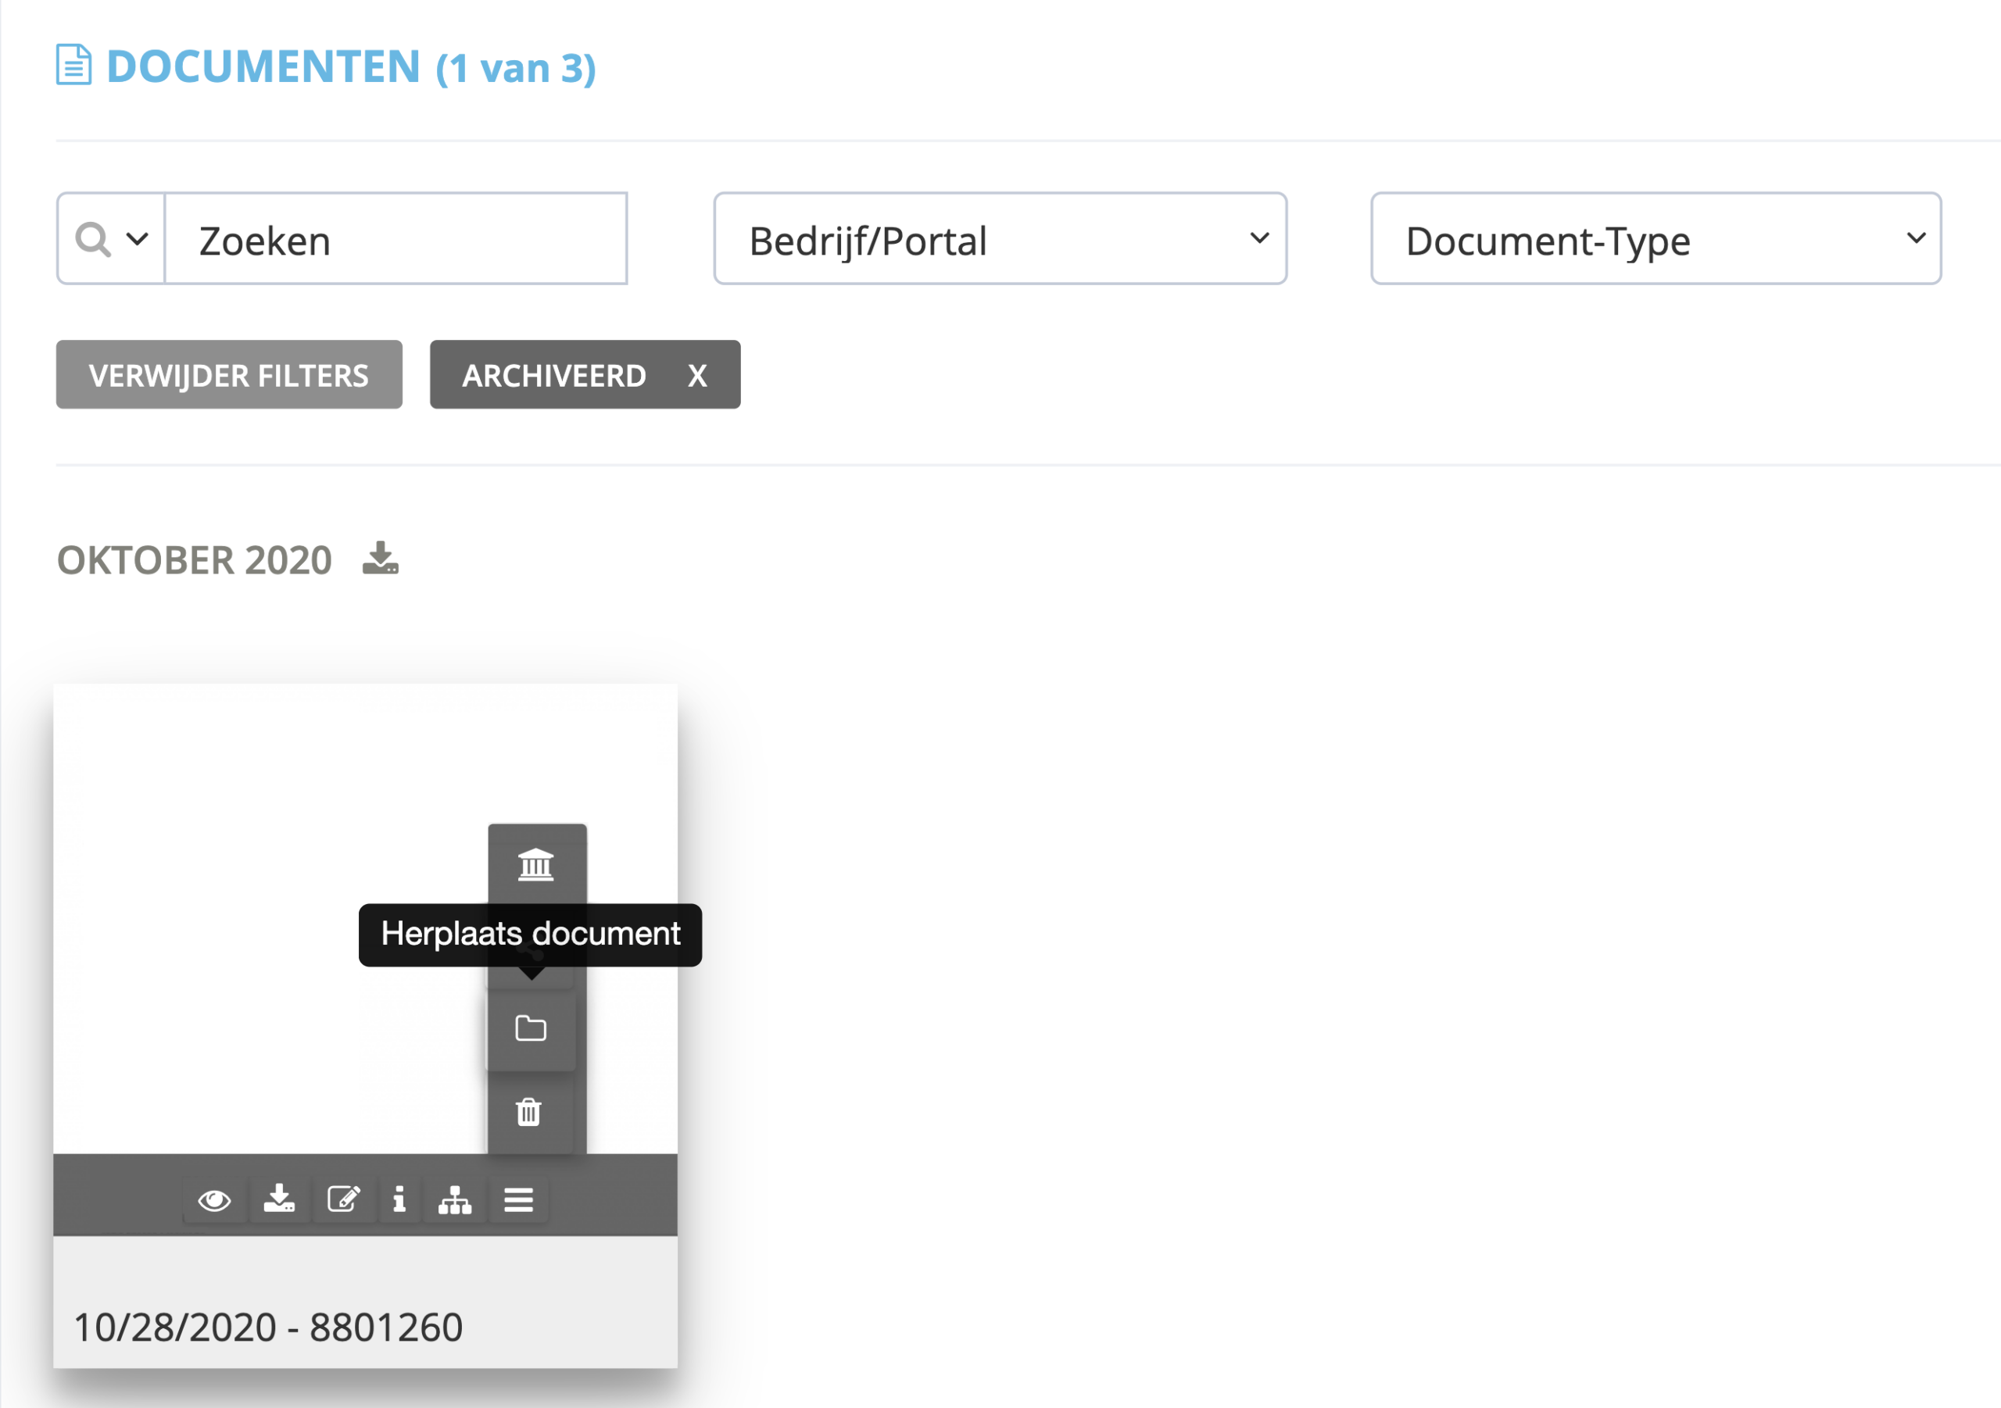Download all Oktober 2020 documents icon
Screen dimensions: 2001x1408
coord(381,559)
